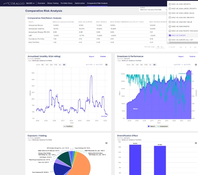Uncheck MSCI AC EUROPE checkbox
This screenshot has height=175, width=198.
(x=170, y=35)
